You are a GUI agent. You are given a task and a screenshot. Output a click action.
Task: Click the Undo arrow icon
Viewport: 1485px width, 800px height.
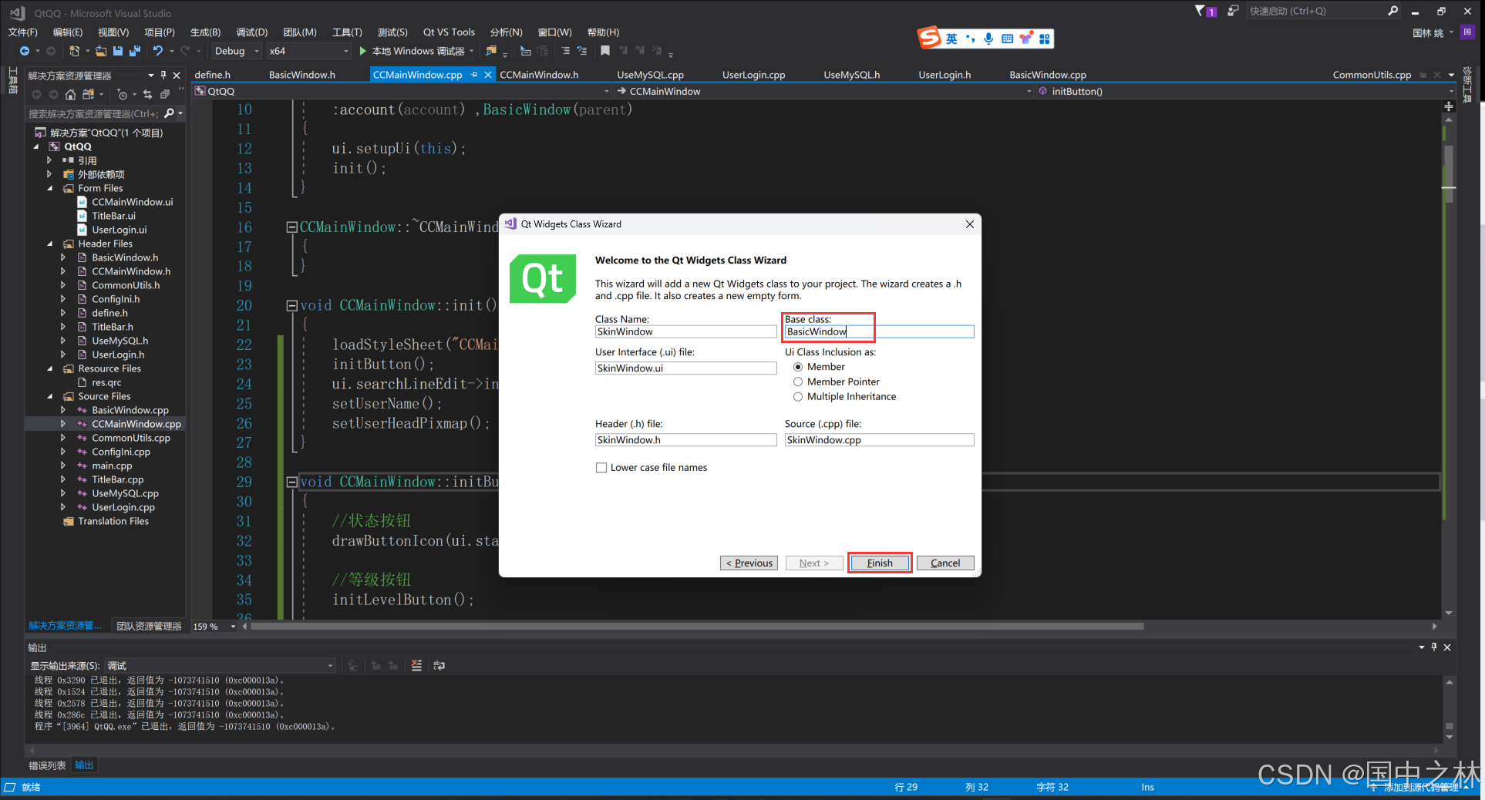[x=158, y=51]
